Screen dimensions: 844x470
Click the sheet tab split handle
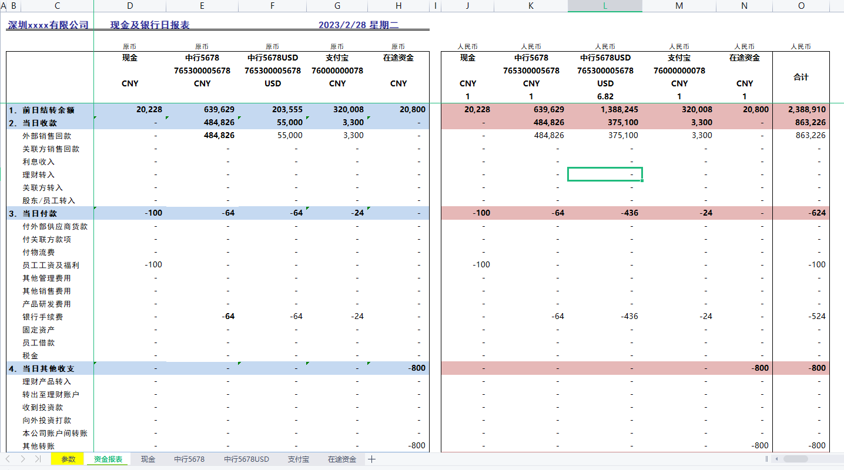766,459
